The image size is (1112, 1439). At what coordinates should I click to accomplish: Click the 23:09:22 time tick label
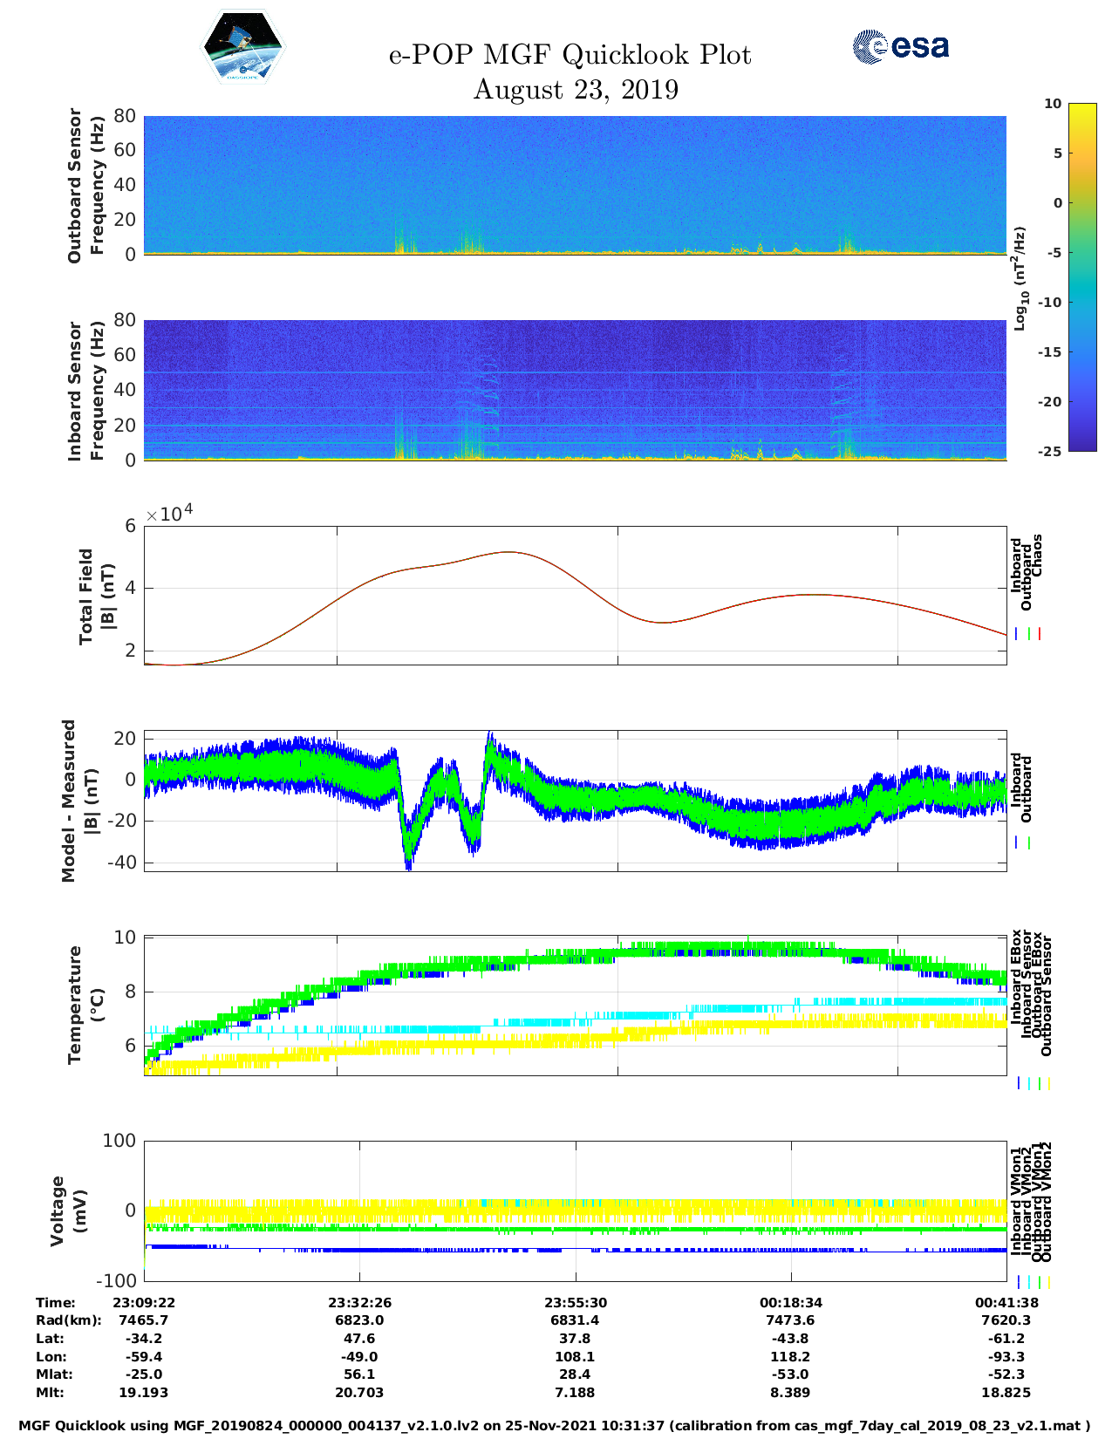click(144, 1303)
